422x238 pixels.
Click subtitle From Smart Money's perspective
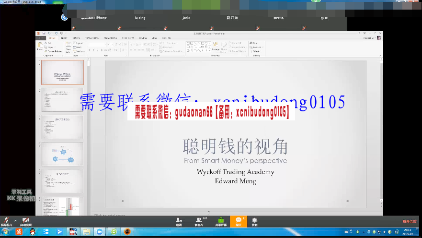click(236, 161)
